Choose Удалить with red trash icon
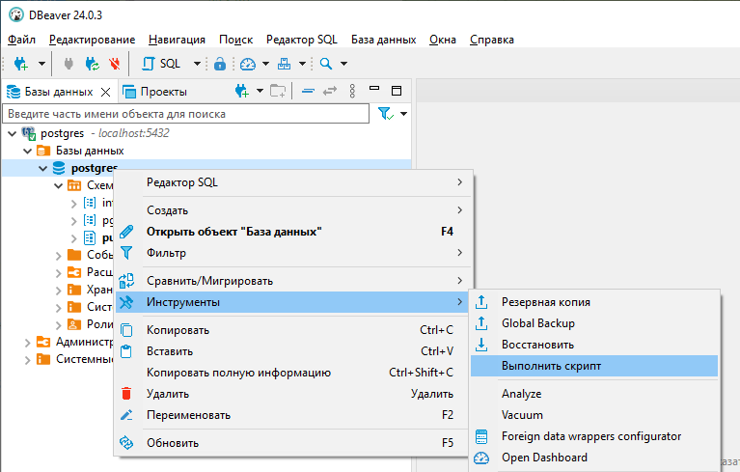The height and width of the screenshot is (472, 740). point(293,394)
